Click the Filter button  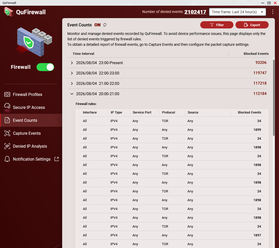(x=217, y=25)
